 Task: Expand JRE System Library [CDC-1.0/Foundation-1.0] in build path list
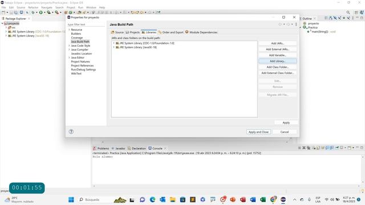click(x=113, y=43)
